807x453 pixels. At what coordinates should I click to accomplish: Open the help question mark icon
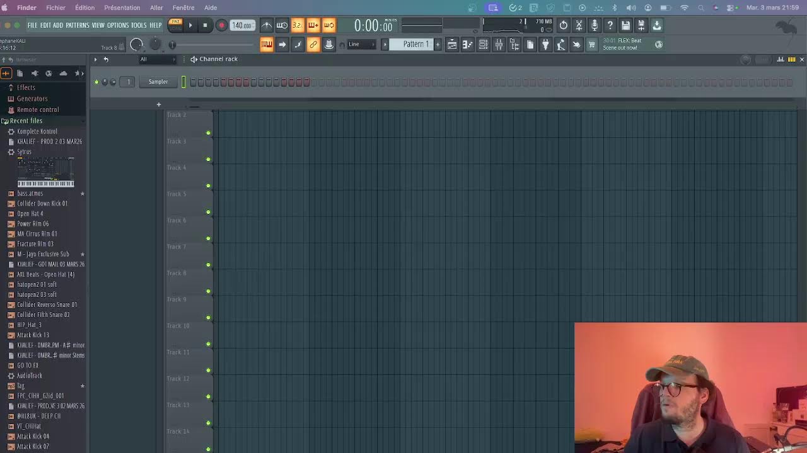coord(610,25)
